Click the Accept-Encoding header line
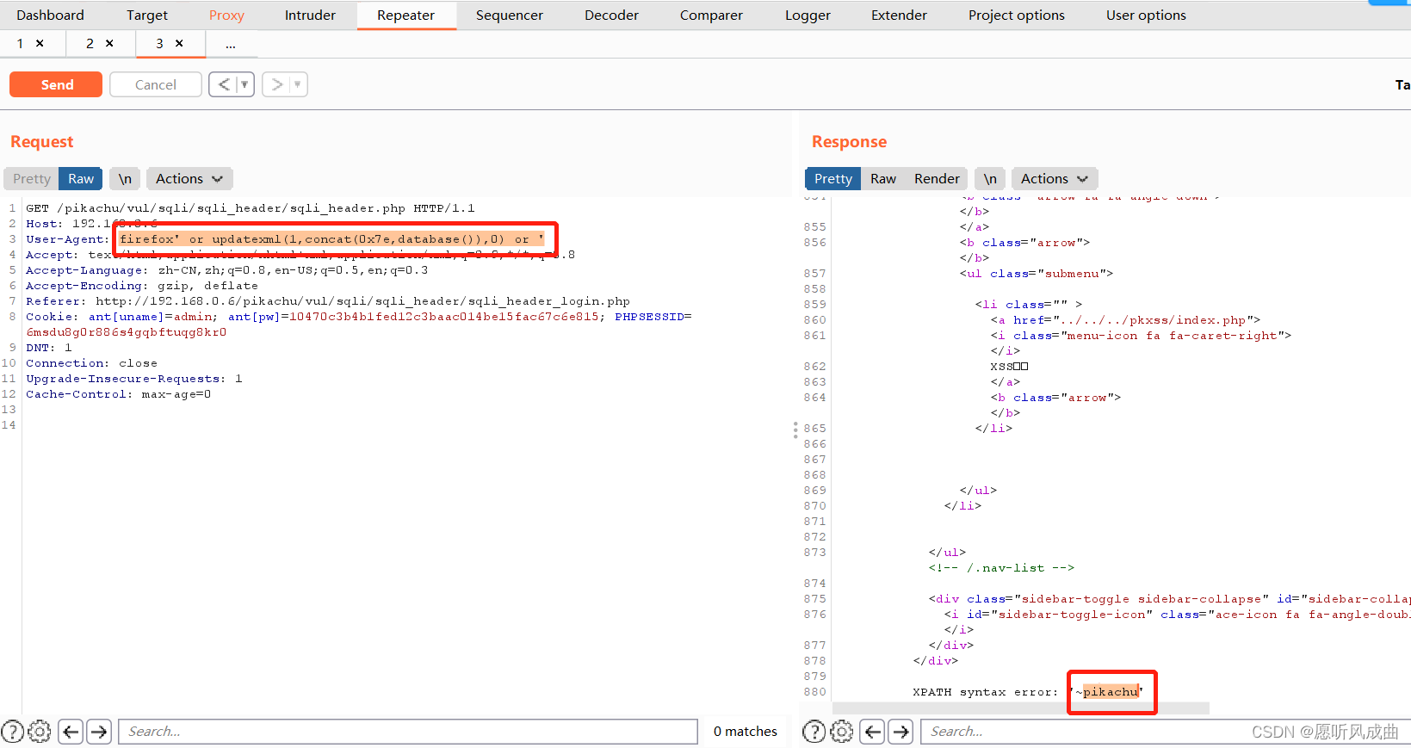 coord(142,286)
